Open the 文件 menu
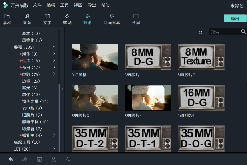247x165 pixels. [37, 5]
